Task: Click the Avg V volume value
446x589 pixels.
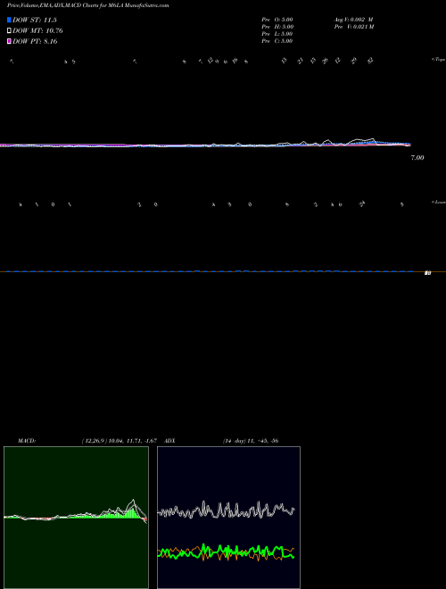Action: coord(353,20)
